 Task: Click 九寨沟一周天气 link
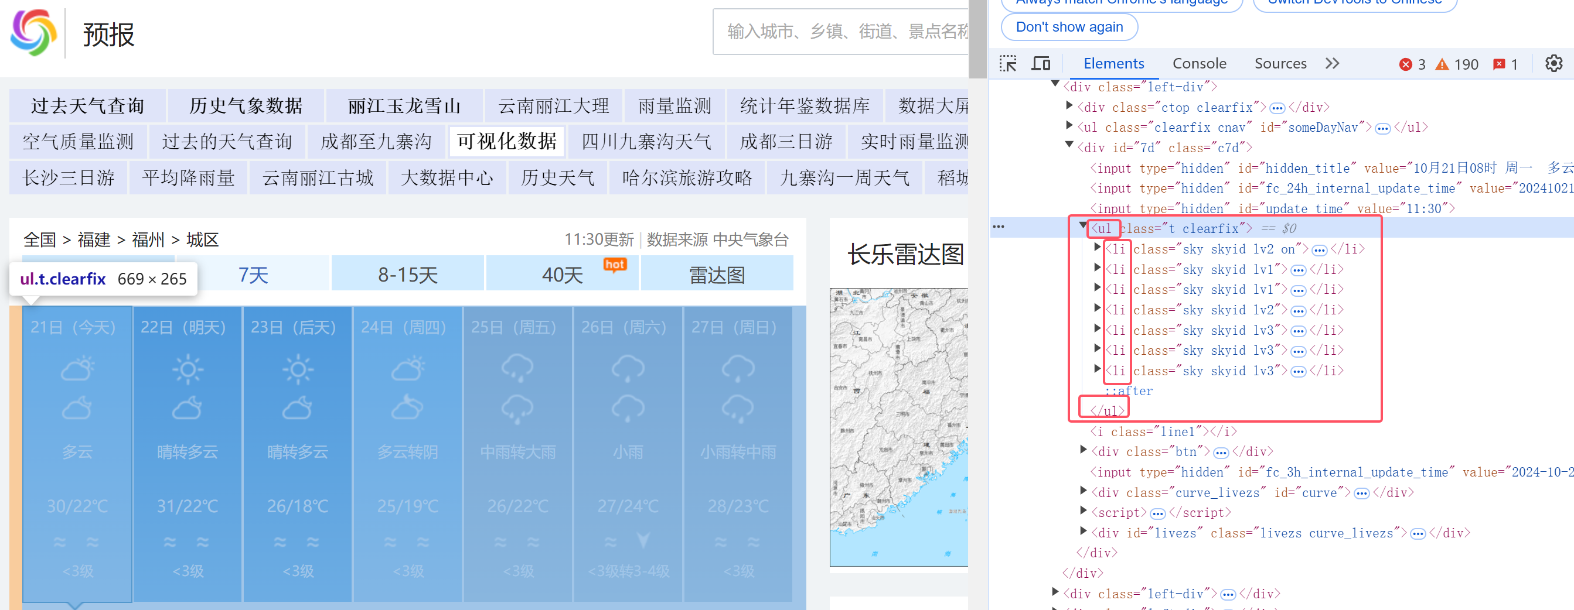[844, 178]
